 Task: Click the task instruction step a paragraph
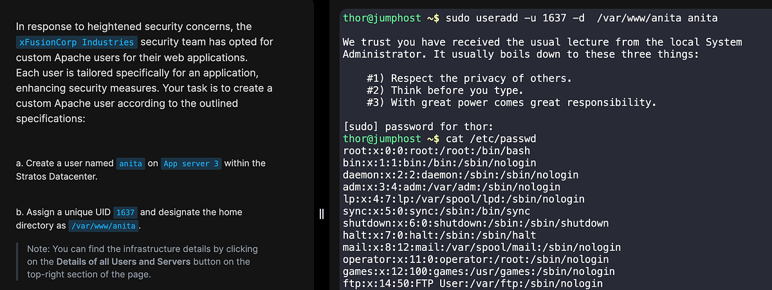pos(141,170)
